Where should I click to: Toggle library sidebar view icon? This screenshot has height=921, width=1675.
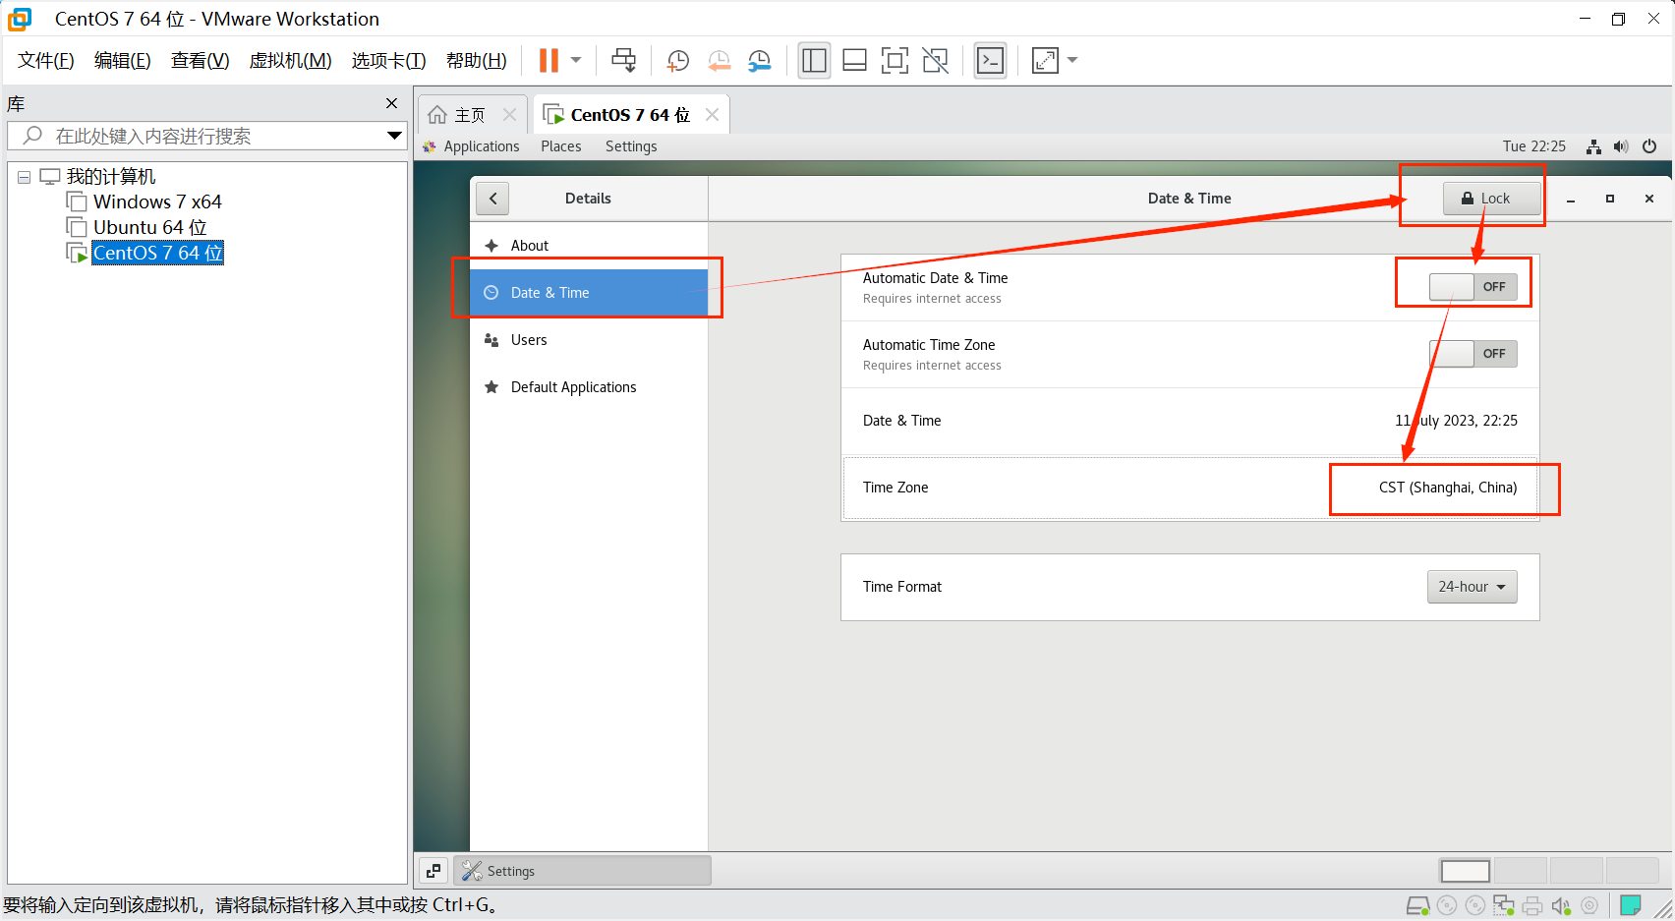(x=814, y=60)
